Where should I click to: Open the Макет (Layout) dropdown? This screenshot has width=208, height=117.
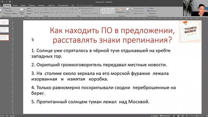pyautogui.click(x=28, y=8)
